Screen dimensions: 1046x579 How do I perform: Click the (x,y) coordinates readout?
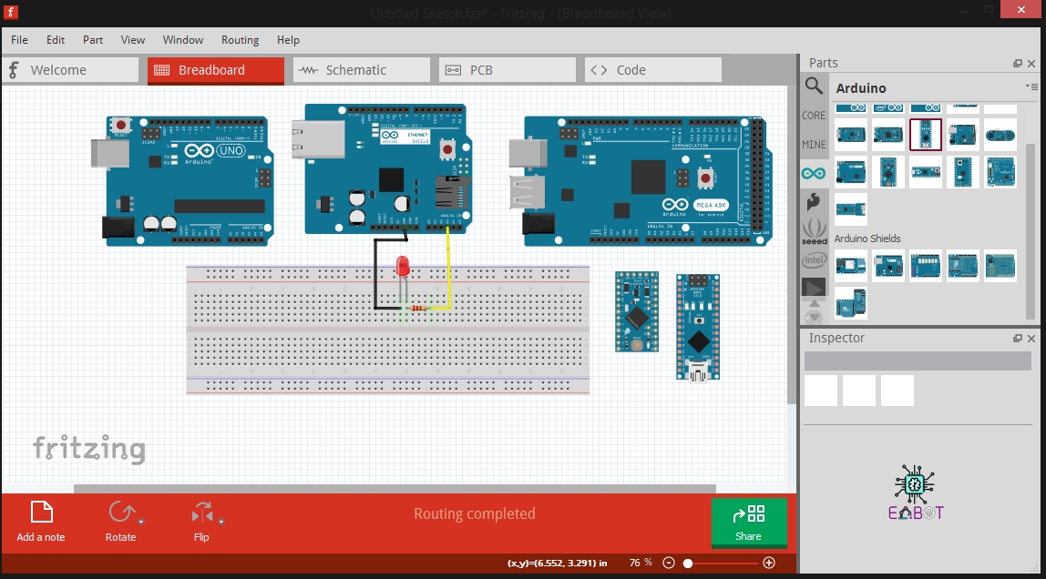[557, 563]
